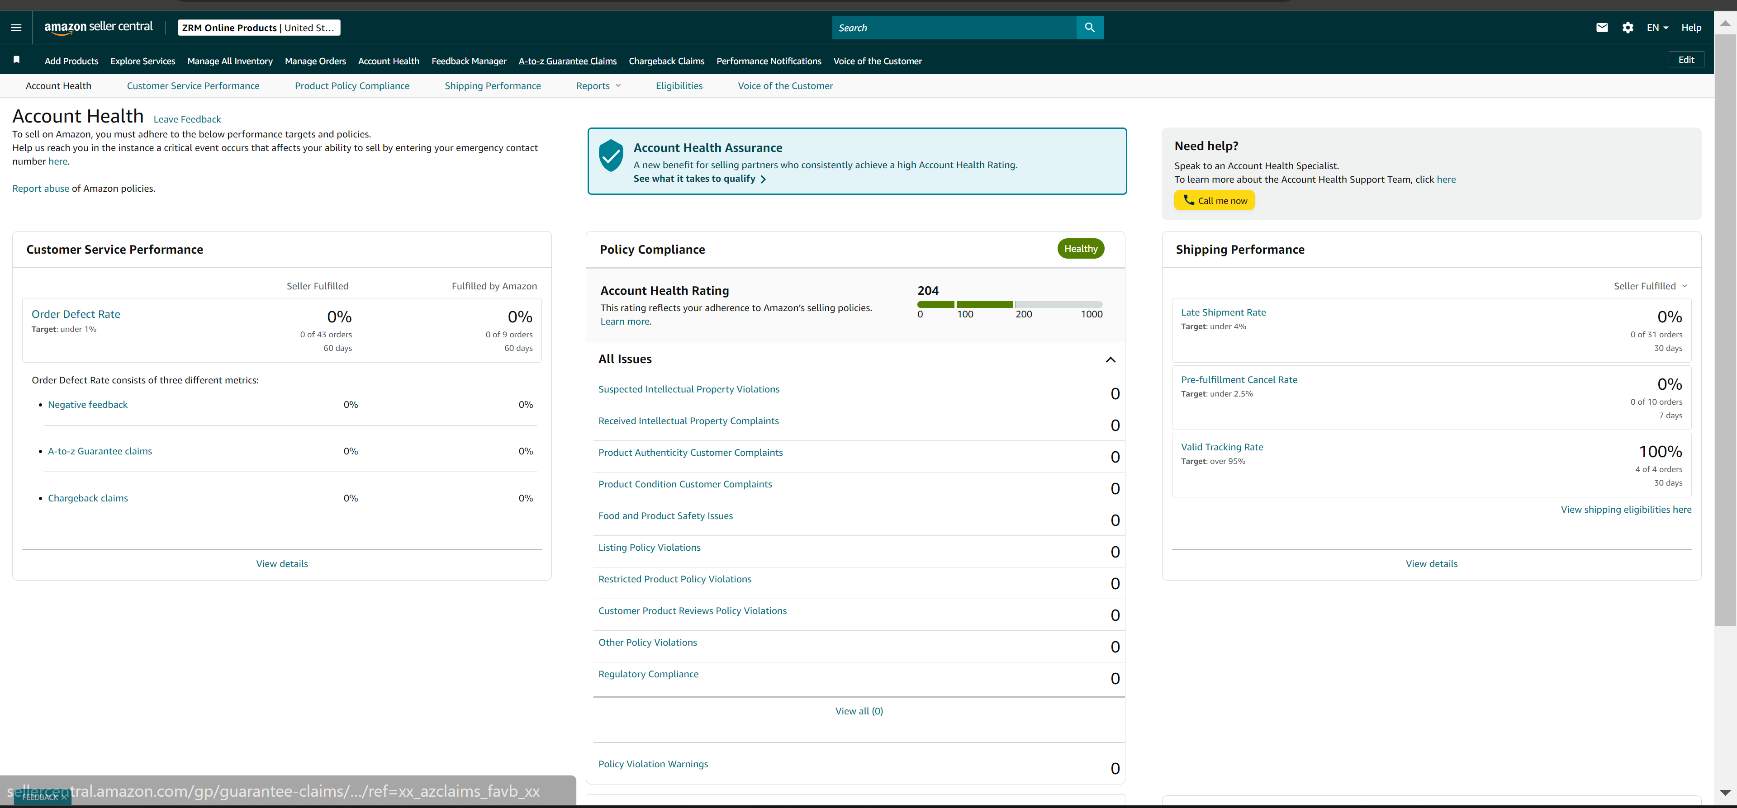Image resolution: width=1737 pixels, height=808 pixels.
Task: Click Learn more under Account Health Rating
Action: coord(625,321)
